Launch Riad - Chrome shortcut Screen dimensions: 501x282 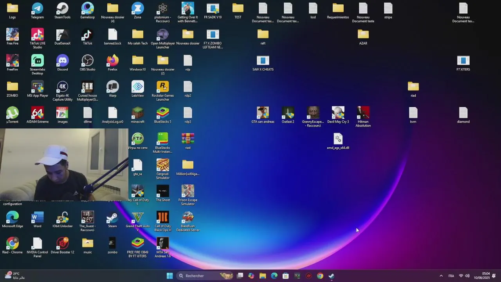(13, 246)
